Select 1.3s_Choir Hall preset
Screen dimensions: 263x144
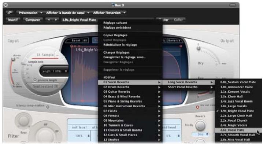point(238,96)
